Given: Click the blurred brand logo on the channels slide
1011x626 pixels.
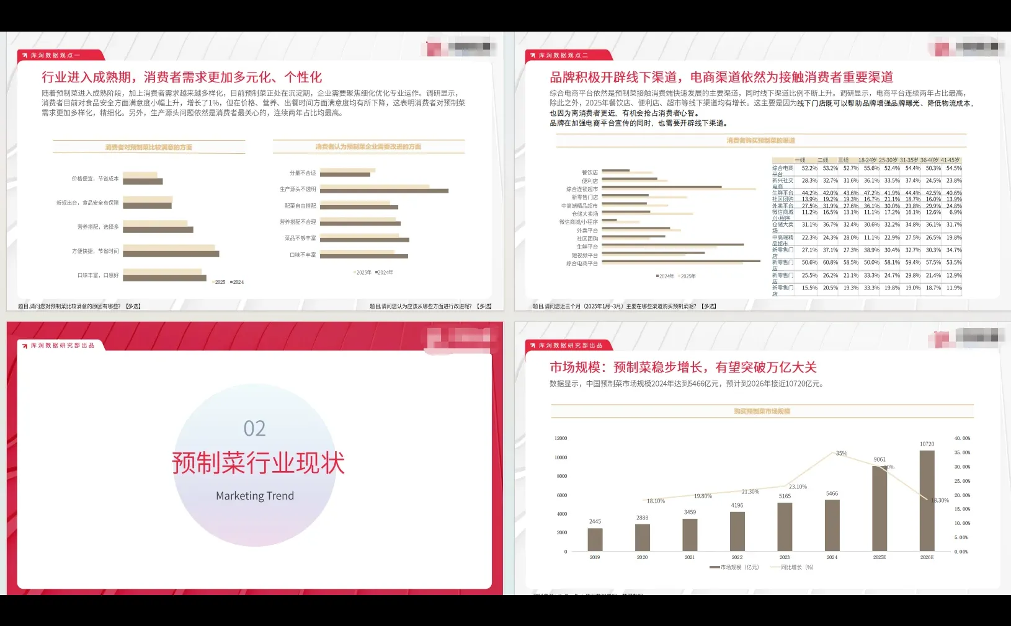Looking at the screenshot, I should (x=963, y=48).
